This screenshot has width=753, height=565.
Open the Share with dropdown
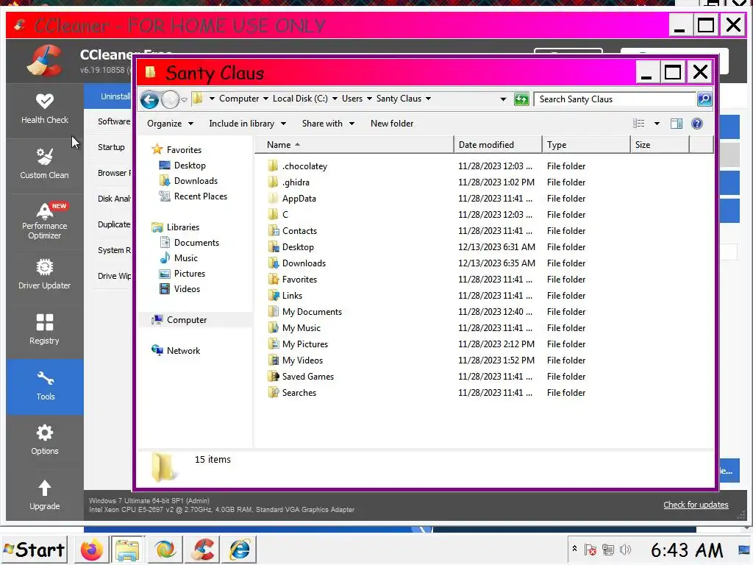[328, 124]
